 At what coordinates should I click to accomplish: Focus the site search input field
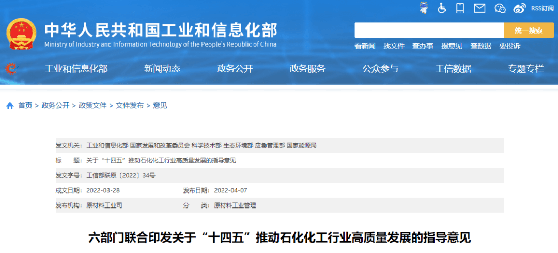point(429,31)
